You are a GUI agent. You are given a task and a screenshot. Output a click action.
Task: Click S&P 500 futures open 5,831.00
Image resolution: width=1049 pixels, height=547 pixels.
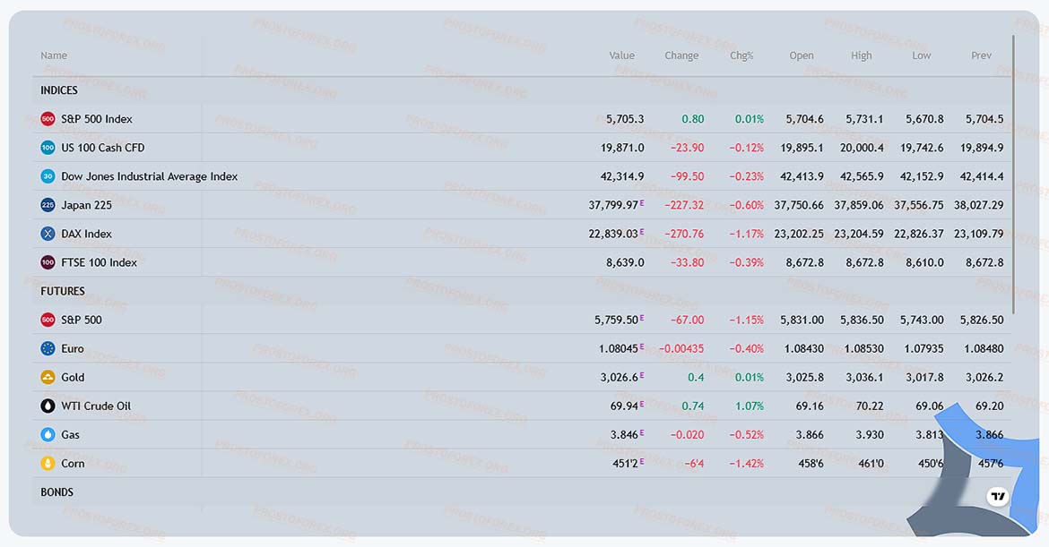click(x=802, y=320)
